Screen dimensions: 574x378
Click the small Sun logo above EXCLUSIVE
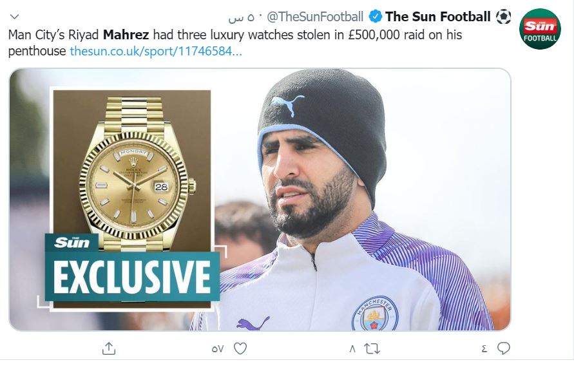tap(72, 243)
